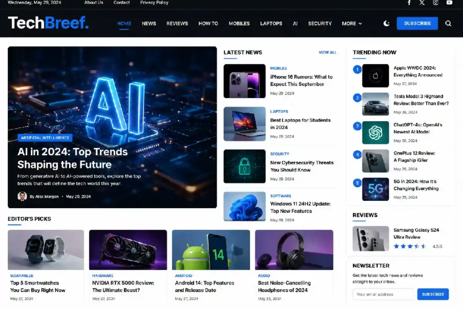This screenshot has height=309, width=463.
Task: Click the TechBreef logo
Action: tap(48, 23)
